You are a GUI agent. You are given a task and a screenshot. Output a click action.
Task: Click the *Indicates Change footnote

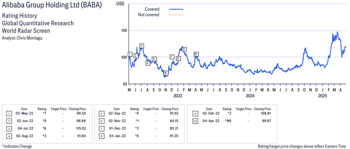(17, 146)
